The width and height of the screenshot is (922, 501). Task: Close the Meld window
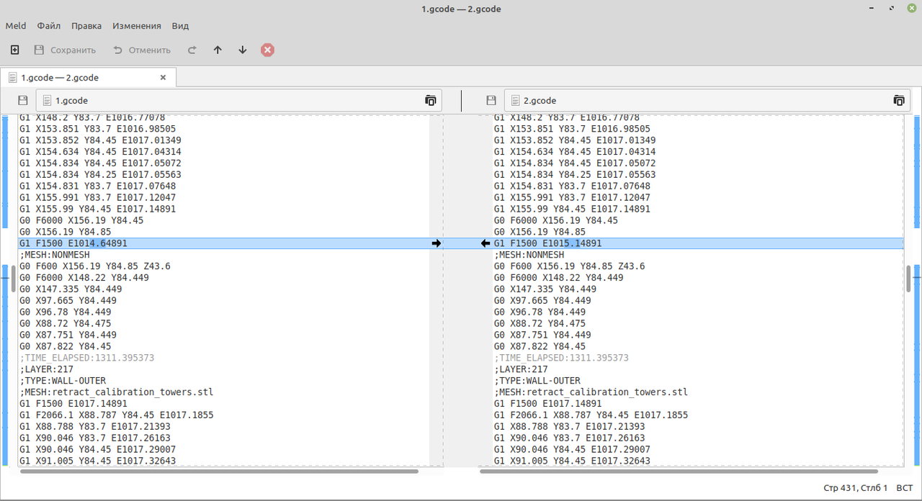911,9
